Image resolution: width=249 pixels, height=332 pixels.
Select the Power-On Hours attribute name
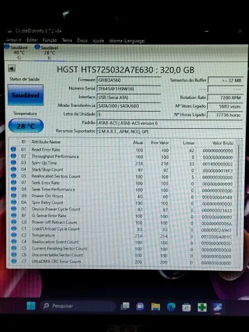point(47,196)
